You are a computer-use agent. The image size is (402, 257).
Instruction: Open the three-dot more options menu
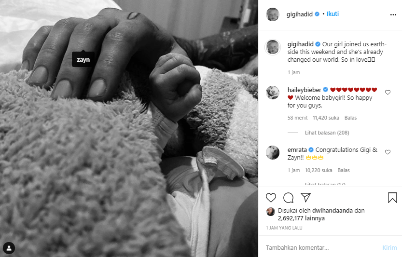tap(393, 15)
